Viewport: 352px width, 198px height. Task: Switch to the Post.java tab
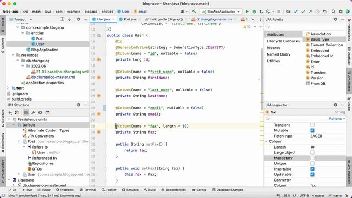130,19
